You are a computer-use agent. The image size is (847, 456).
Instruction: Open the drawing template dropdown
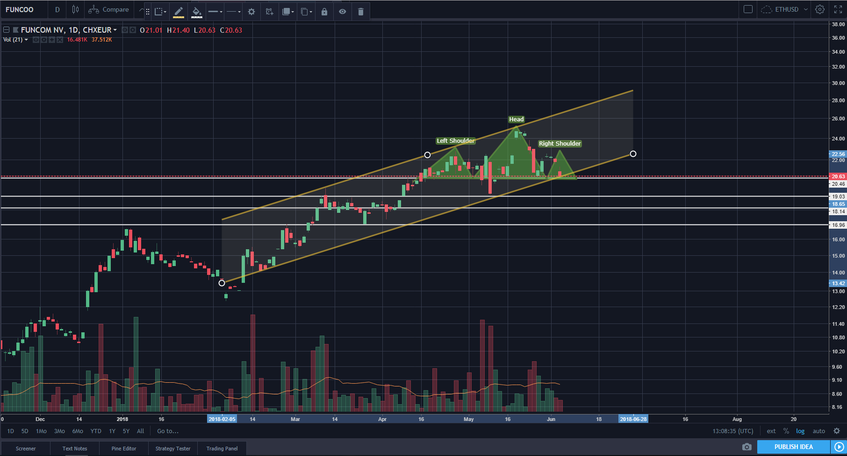point(161,12)
